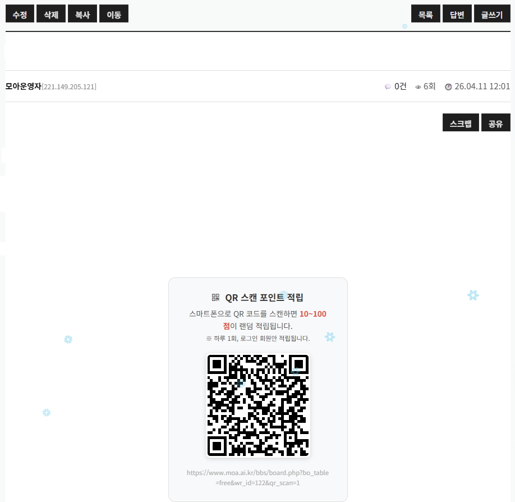Scrap this post using 스크랩
This screenshot has width=515, height=502.
[461, 124]
